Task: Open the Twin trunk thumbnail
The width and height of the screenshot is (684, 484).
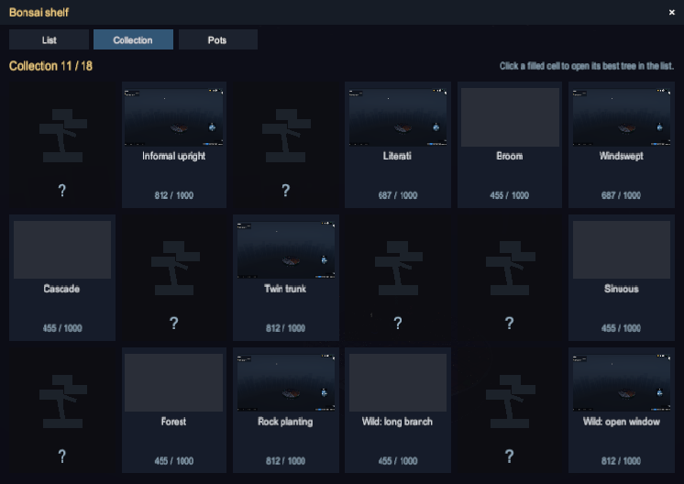Action: click(286, 250)
